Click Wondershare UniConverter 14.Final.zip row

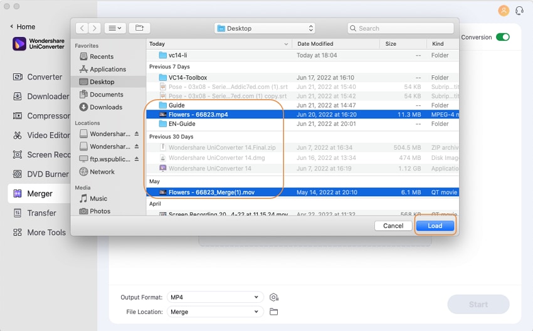point(302,147)
